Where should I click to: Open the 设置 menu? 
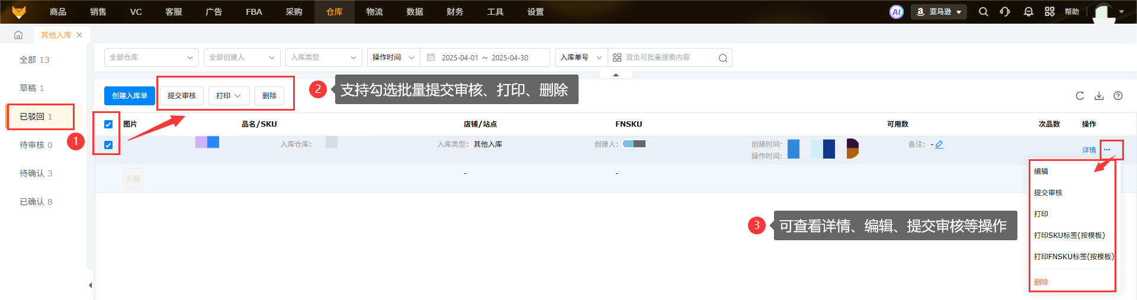535,12
